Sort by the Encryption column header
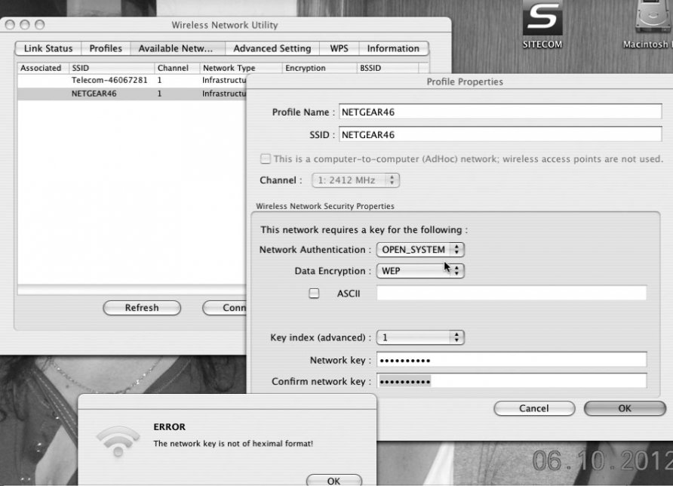 click(319, 68)
